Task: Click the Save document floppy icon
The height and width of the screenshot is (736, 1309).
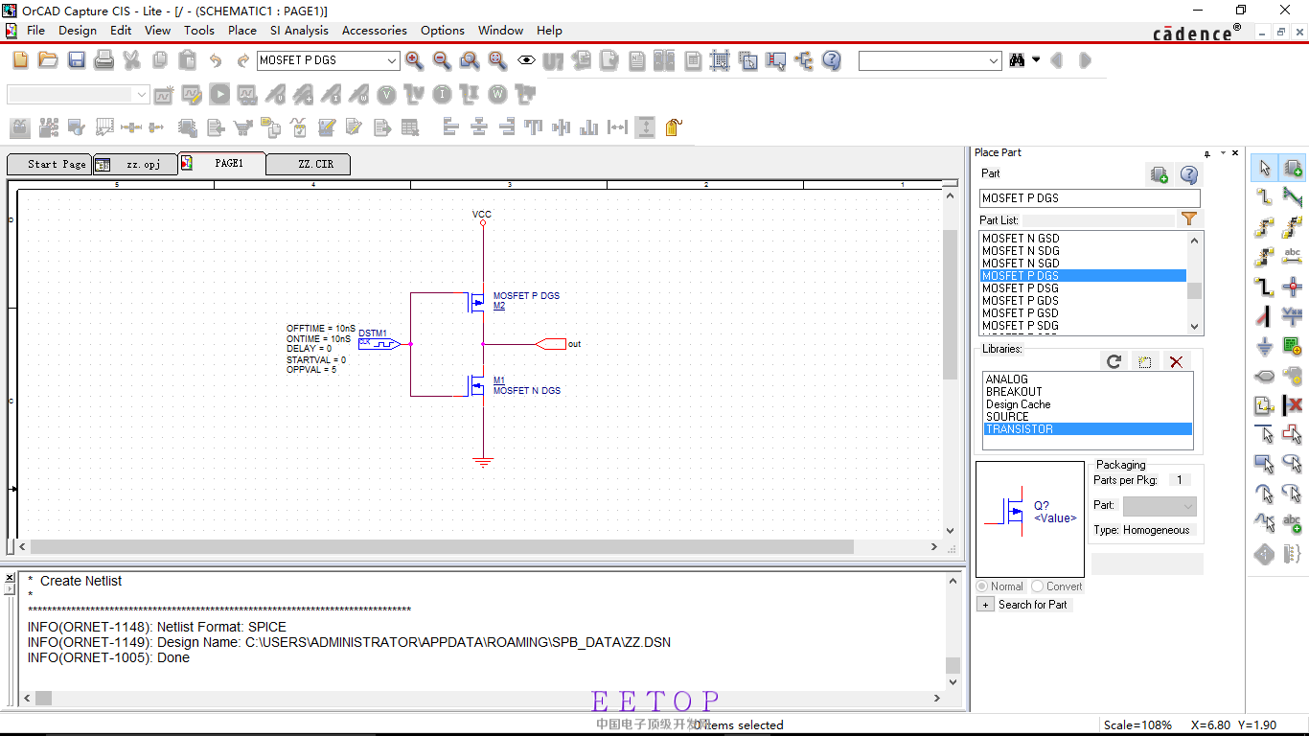Action: tap(77, 60)
